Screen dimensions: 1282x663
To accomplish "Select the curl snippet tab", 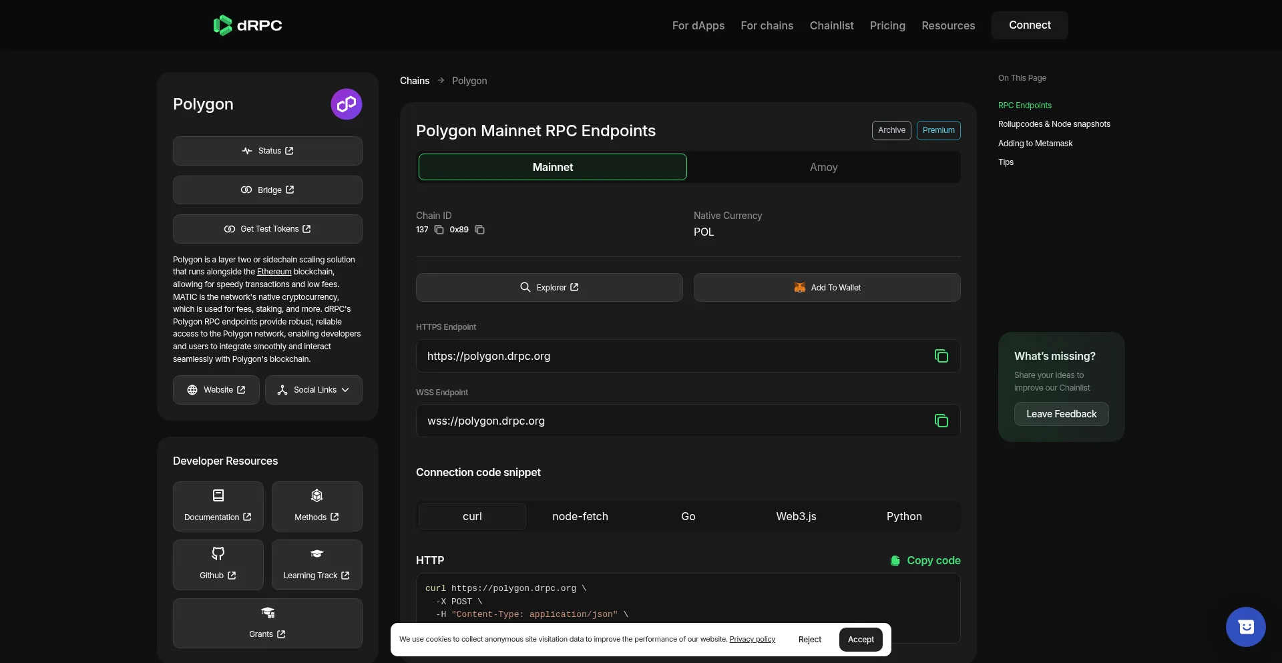I will (472, 516).
